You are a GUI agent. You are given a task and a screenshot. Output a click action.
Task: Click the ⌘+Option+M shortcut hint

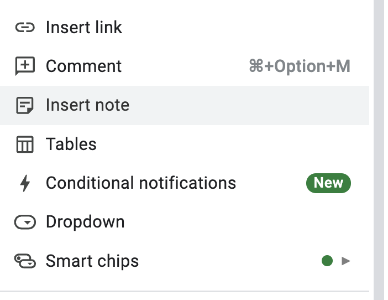(300, 66)
